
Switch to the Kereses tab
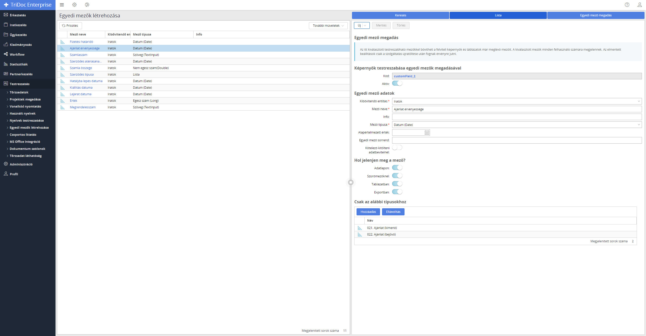400,15
